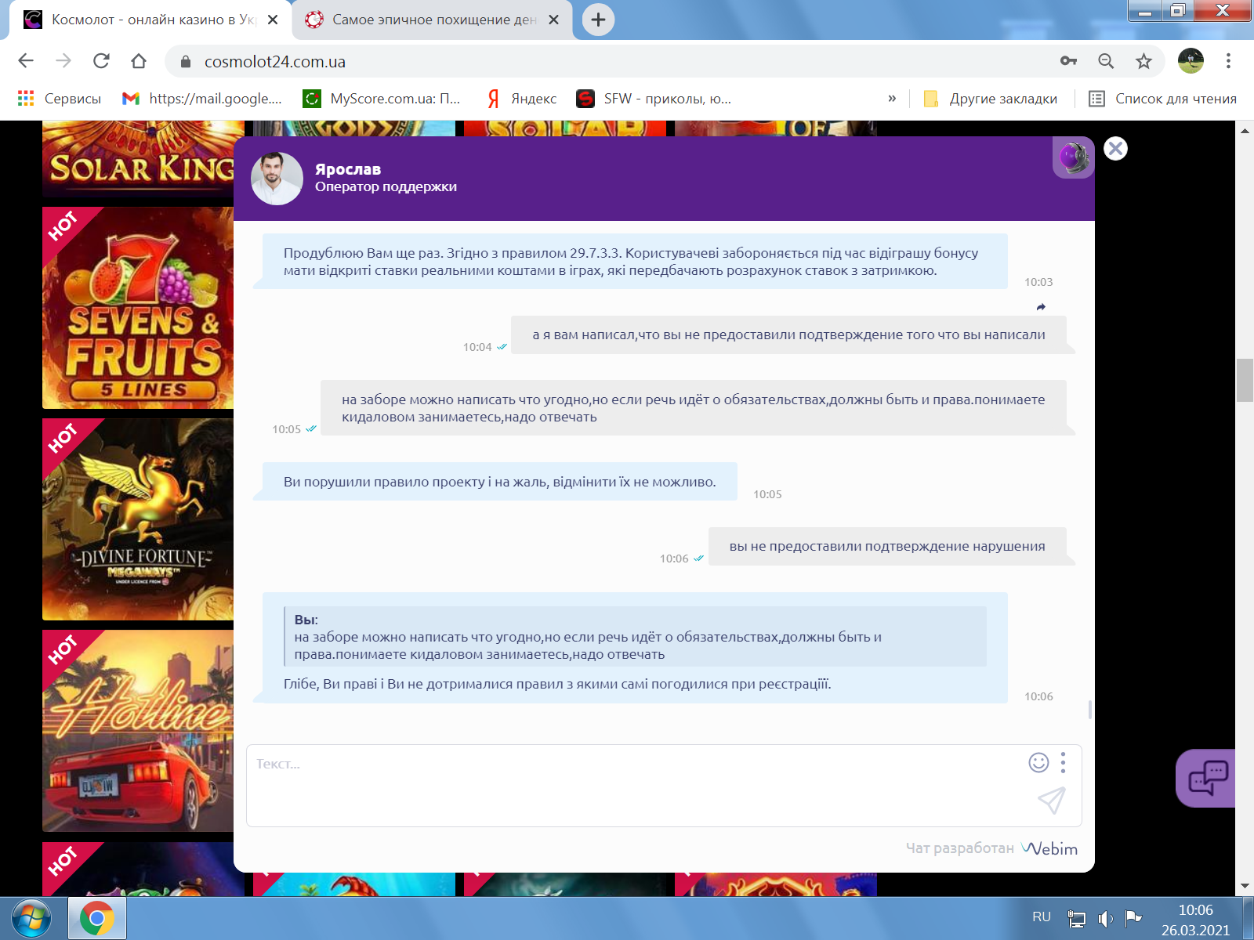Click the page vertical scrollbar thumb

click(1245, 380)
